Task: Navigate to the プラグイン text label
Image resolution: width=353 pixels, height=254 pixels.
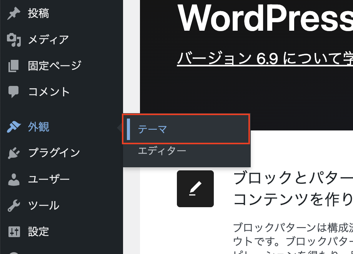Action: (x=54, y=153)
